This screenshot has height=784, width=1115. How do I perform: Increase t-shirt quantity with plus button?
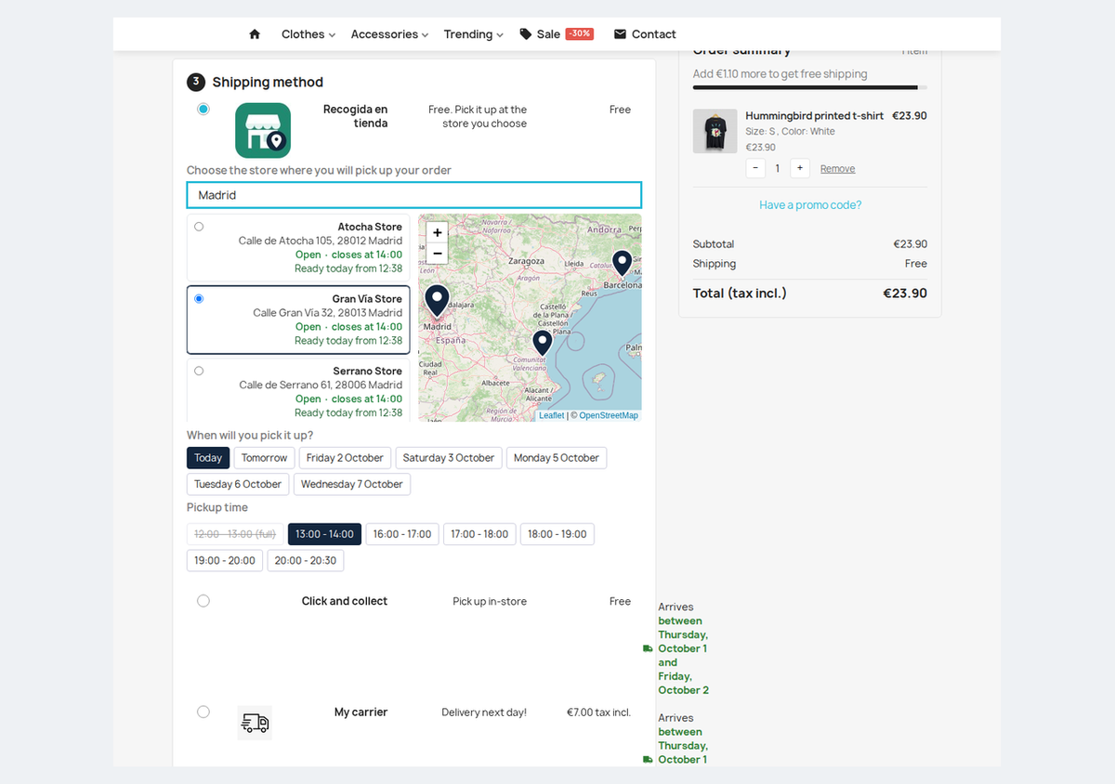click(x=800, y=168)
